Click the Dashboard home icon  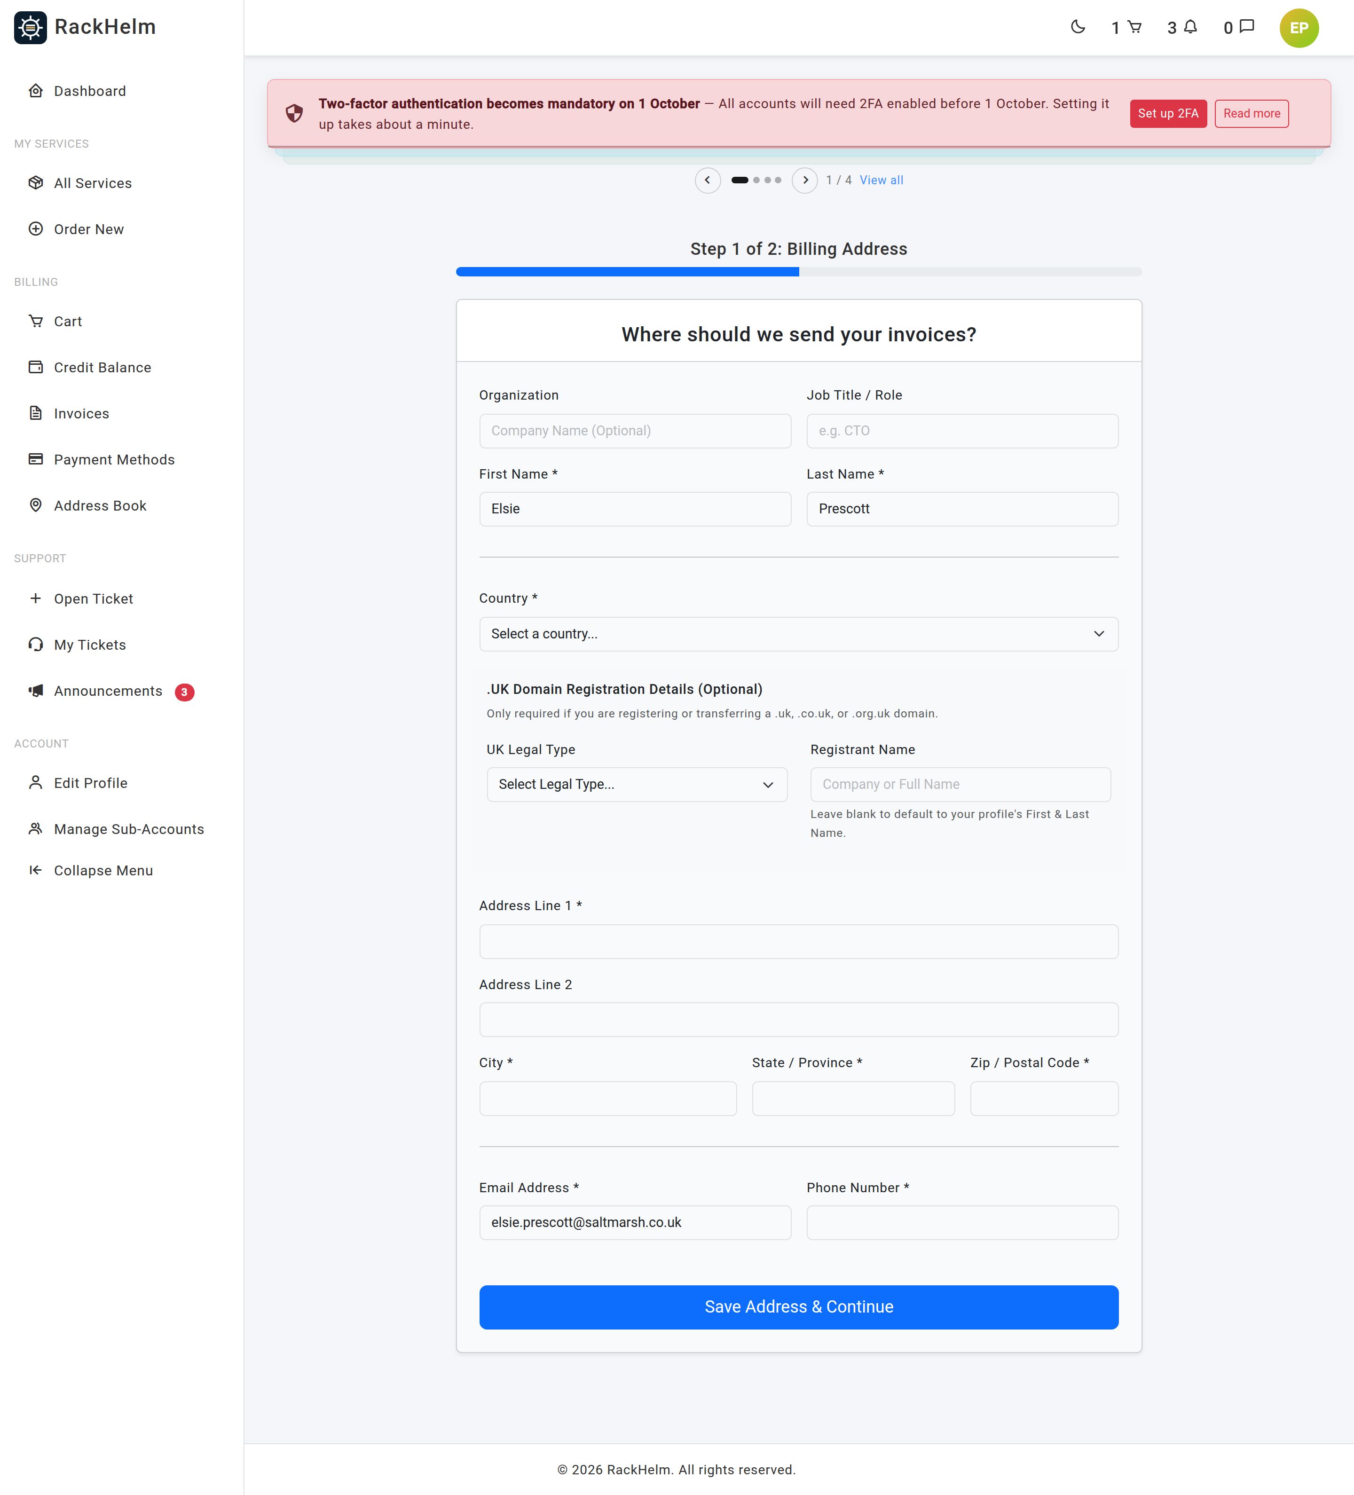[36, 91]
